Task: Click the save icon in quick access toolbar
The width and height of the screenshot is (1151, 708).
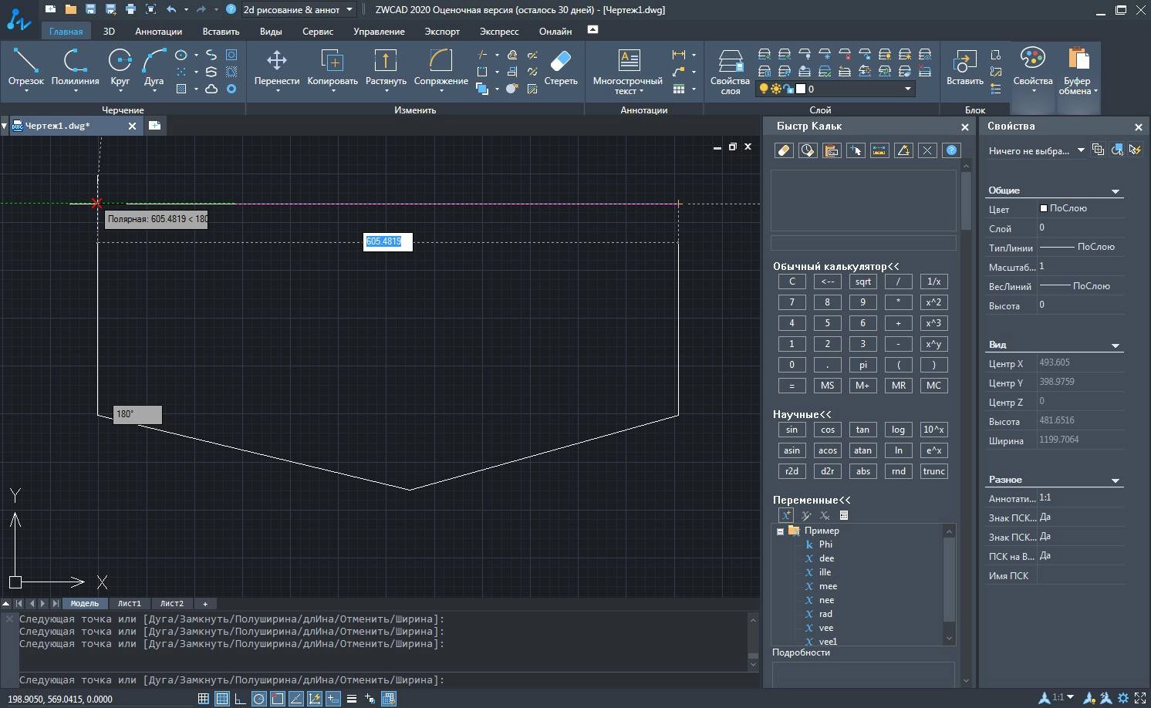Action: click(x=90, y=9)
